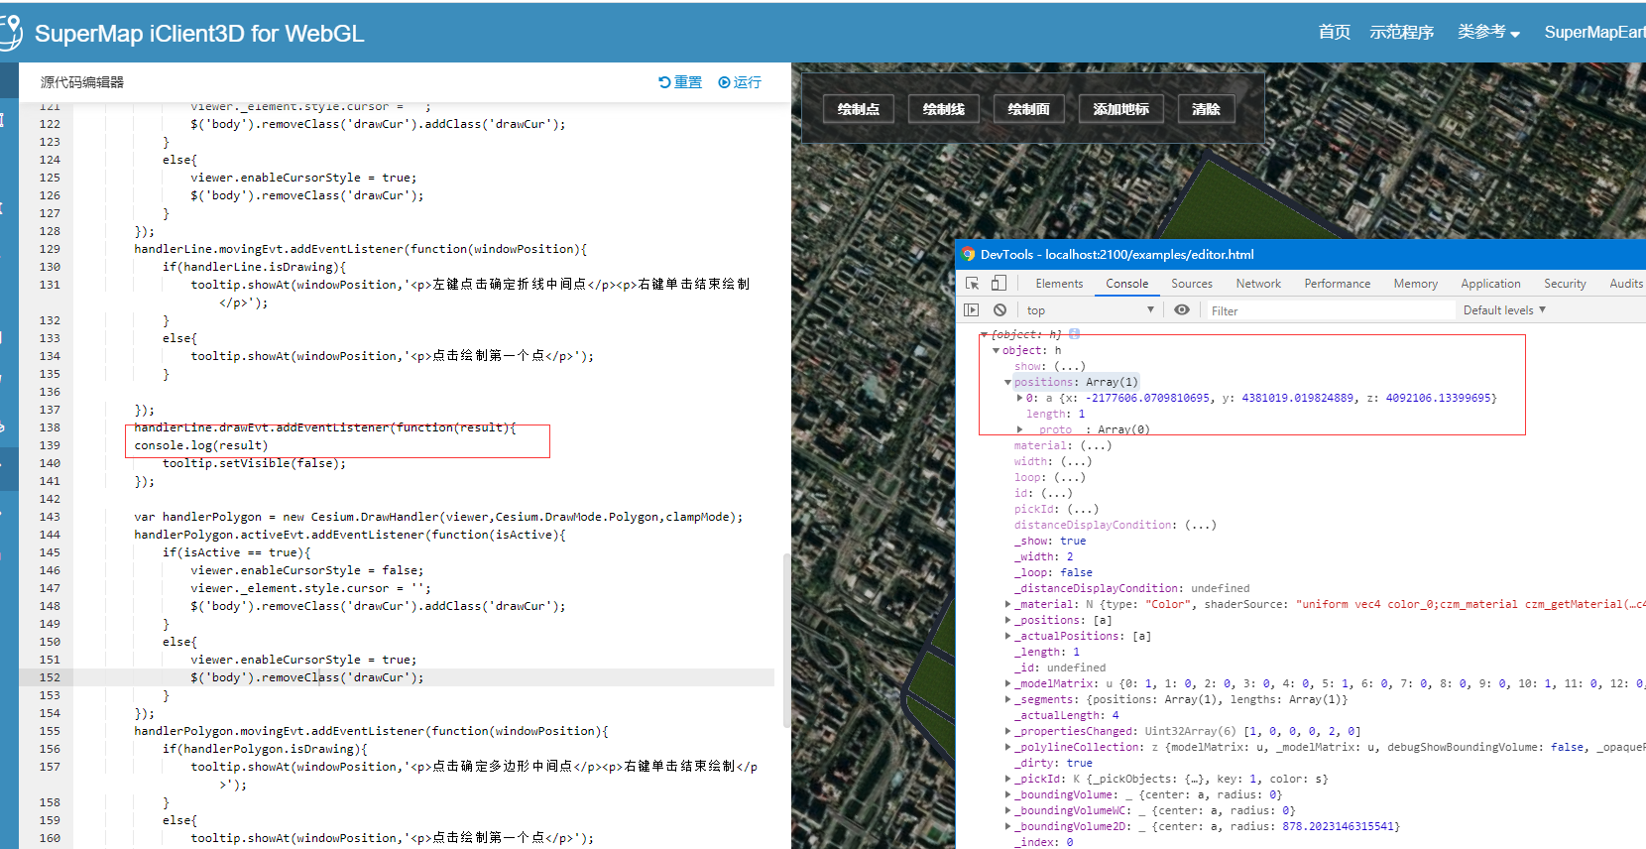
Task: Click the reset icon beside 重置
Action: (664, 82)
